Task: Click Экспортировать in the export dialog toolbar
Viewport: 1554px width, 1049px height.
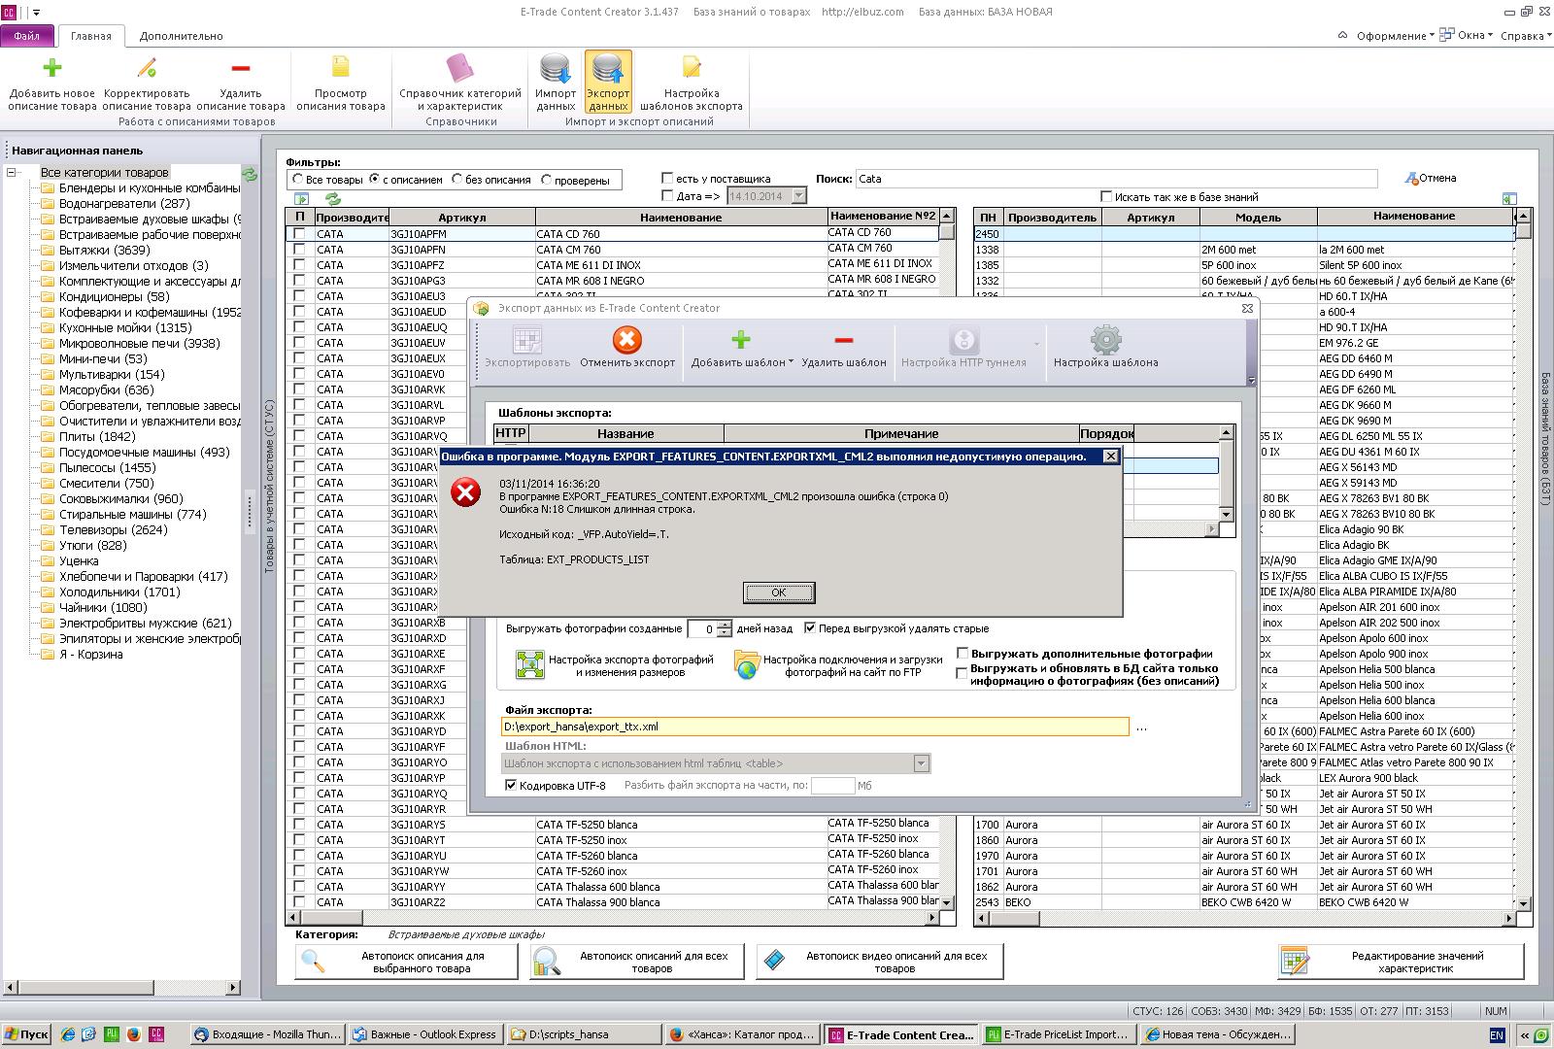Action: pyautogui.click(x=527, y=348)
